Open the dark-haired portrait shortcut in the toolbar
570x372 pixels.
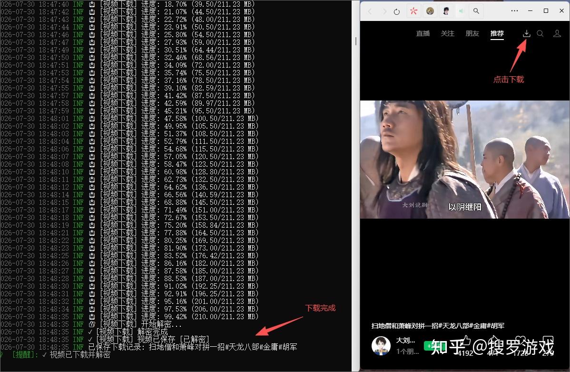tap(446, 11)
